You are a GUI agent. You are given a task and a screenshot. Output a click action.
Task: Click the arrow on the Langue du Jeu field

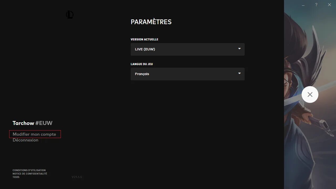point(239,73)
